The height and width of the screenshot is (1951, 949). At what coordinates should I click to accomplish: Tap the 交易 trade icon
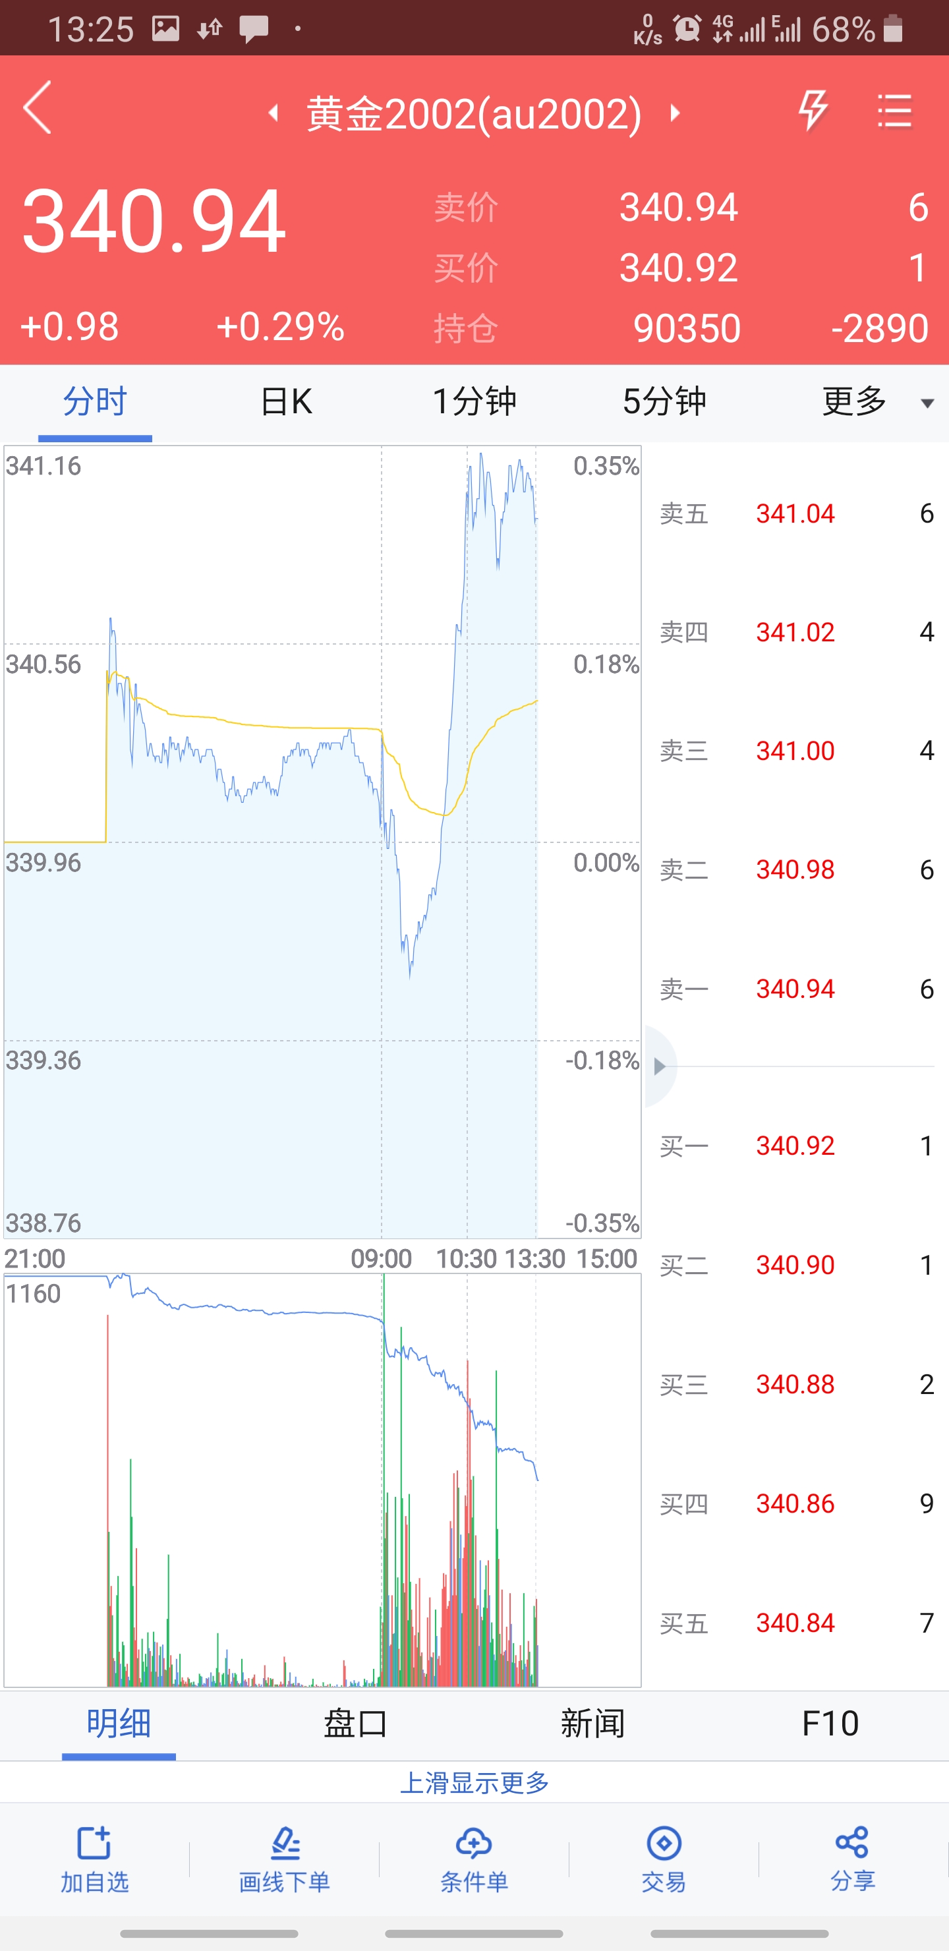click(x=664, y=1857)
